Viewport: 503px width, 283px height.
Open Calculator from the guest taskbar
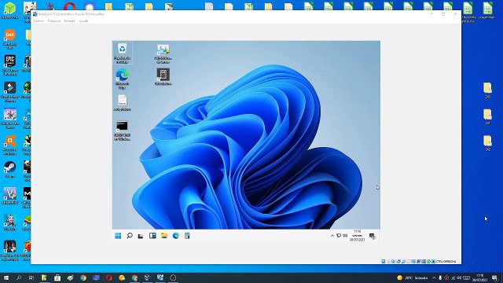click(x=187, y=236)
